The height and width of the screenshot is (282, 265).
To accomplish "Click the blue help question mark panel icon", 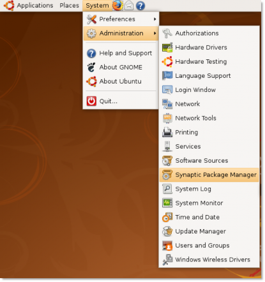I will 140,6.
